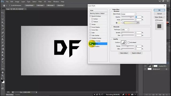Open the Layer menu
The width and height of the screenshot is (171, 96).
23,2
